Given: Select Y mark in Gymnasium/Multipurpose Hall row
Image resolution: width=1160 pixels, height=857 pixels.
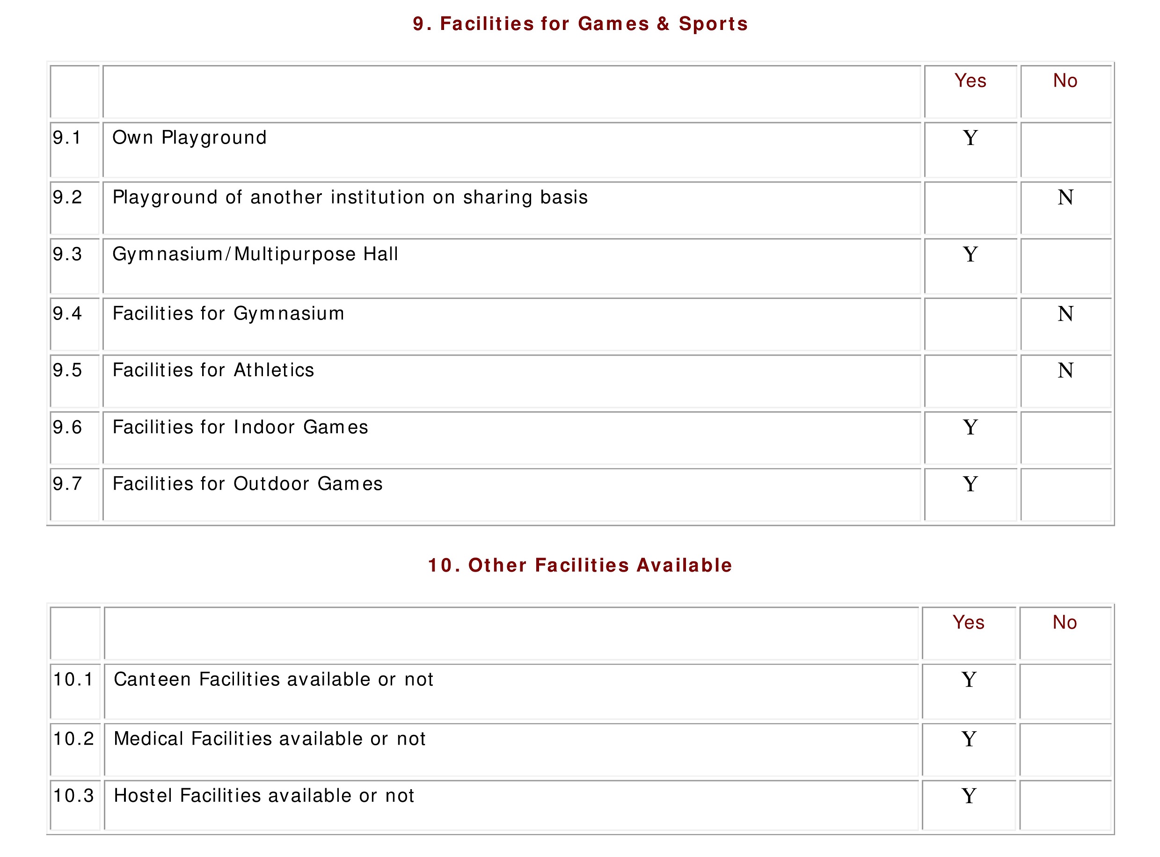Looking at the screenshot, I should pyautogui.click(x=970, y=254).
